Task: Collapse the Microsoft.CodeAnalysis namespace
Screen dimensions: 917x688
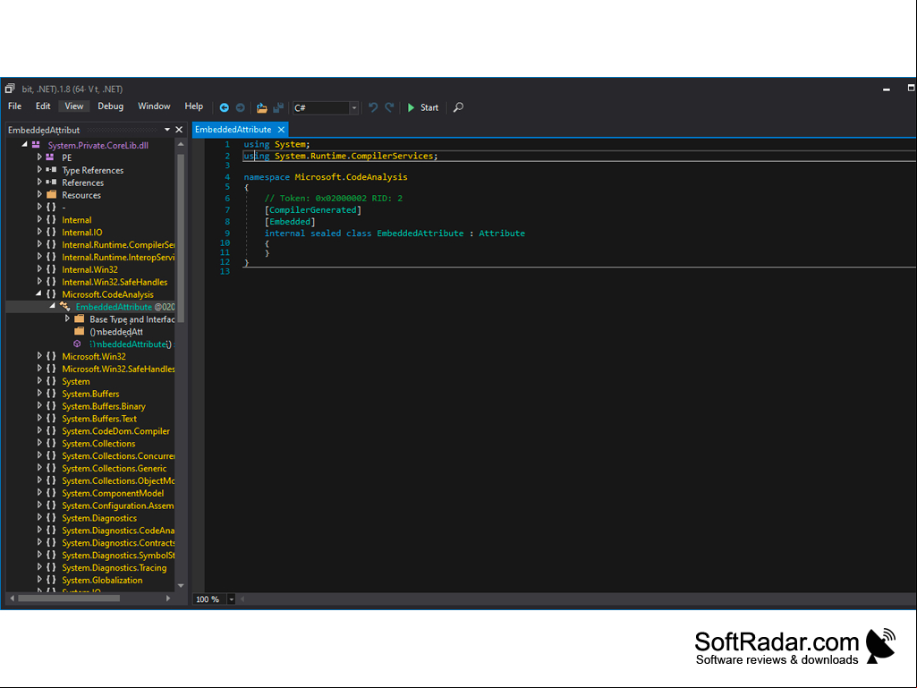Action: coord(38,293)
